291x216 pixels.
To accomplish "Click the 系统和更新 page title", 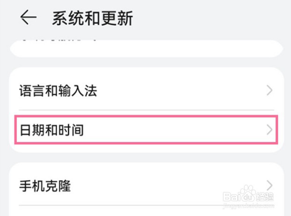I will 93,18.
